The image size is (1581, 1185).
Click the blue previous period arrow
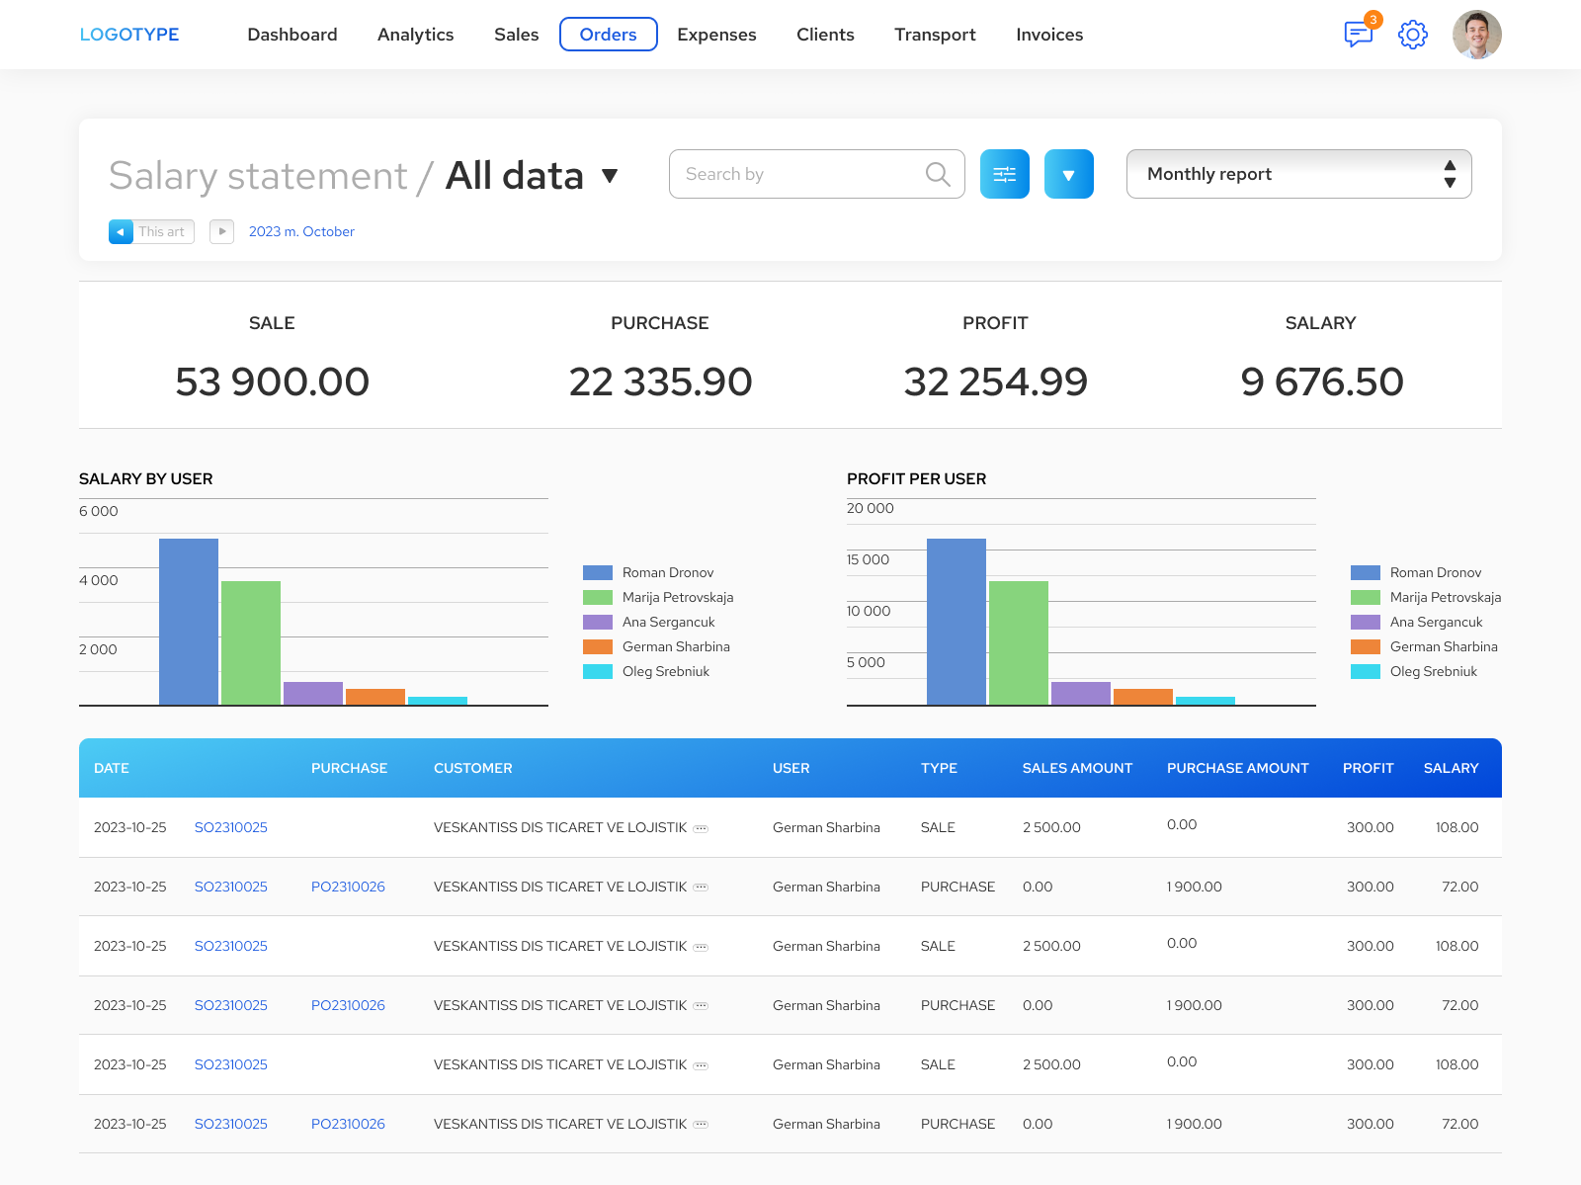(x=121, y=231)
